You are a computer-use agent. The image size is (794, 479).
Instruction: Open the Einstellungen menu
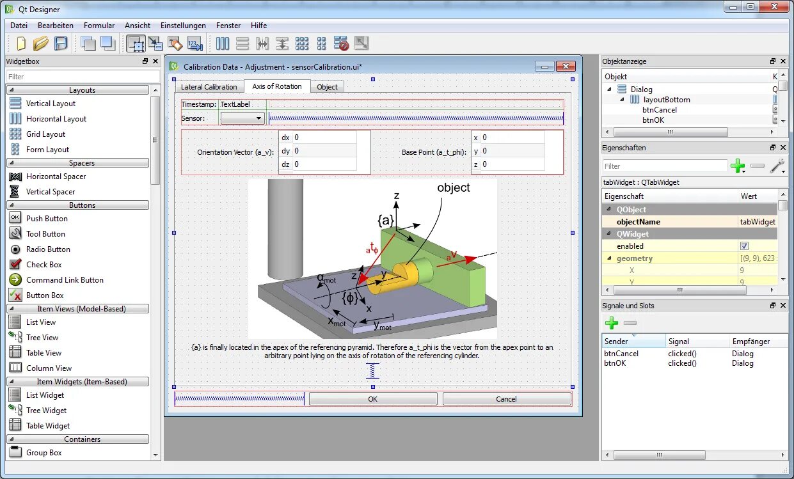[x=184, y=26]
